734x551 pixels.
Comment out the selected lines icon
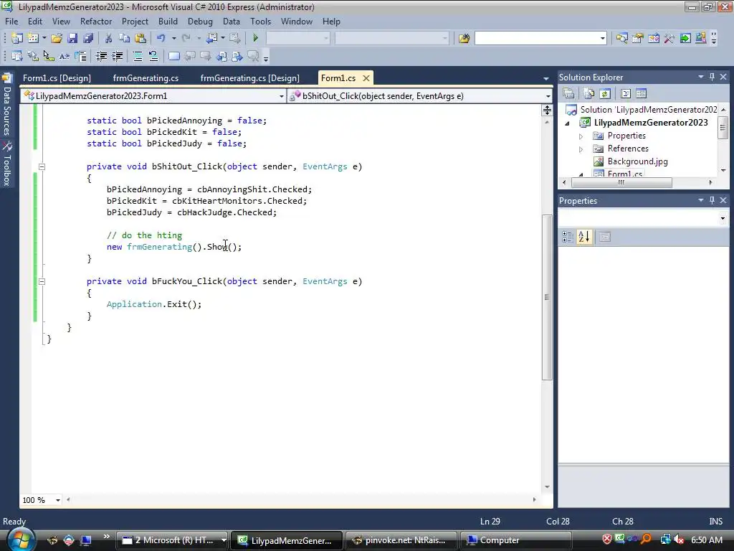click(x=138, y=56)
